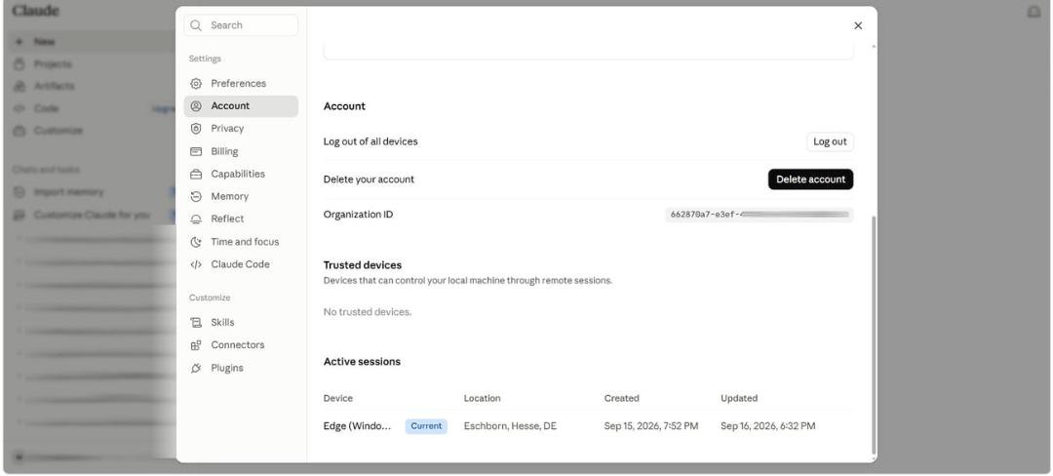Click the Edge (Windo... device entry
1053x476 pixels.
click(357, 426)
